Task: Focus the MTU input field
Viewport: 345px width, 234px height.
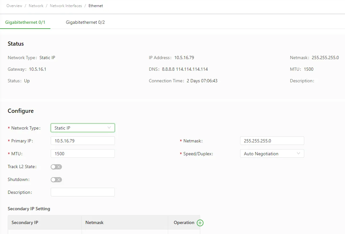Action: pos(83,153)
